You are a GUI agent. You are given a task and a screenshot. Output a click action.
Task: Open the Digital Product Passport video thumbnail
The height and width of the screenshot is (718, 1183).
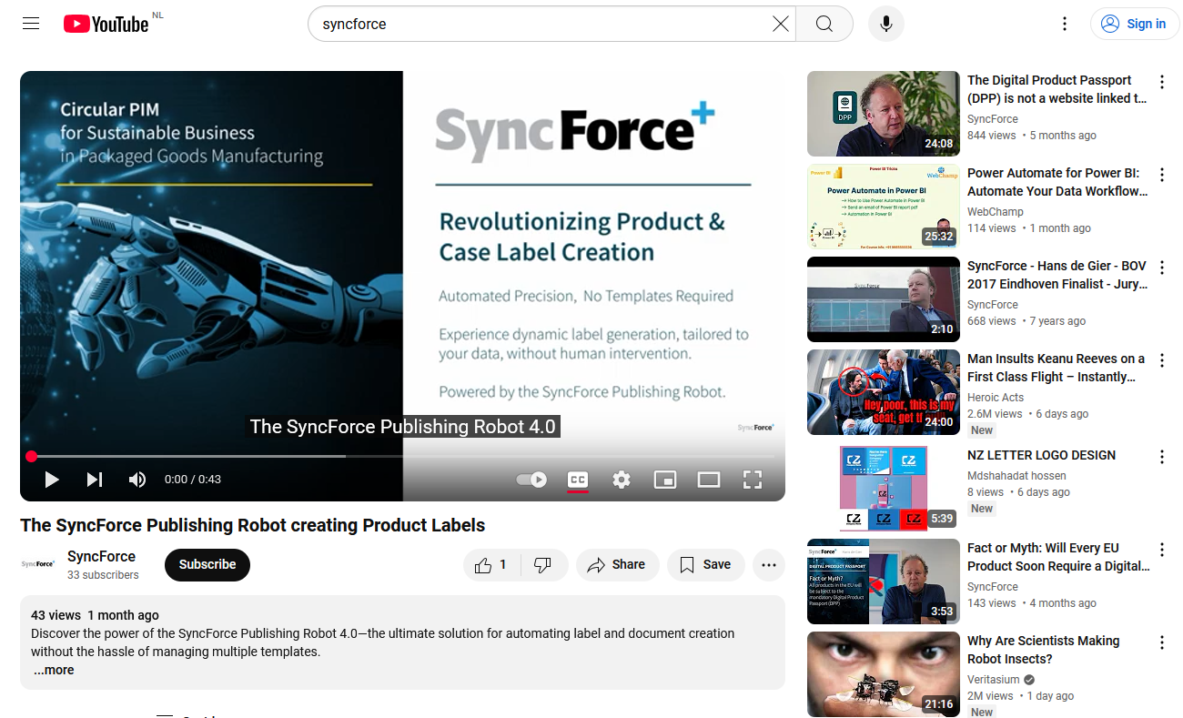[x=884, y=114]
